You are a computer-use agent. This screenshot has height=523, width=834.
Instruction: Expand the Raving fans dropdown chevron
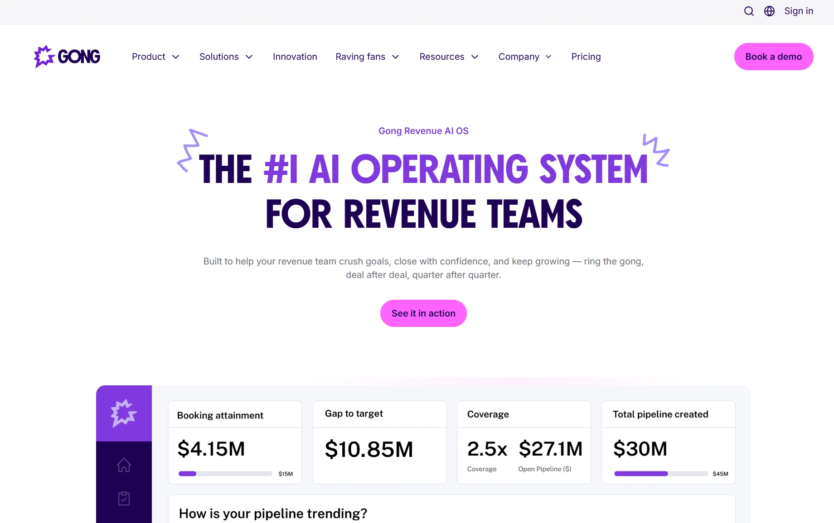coord(395,57)
